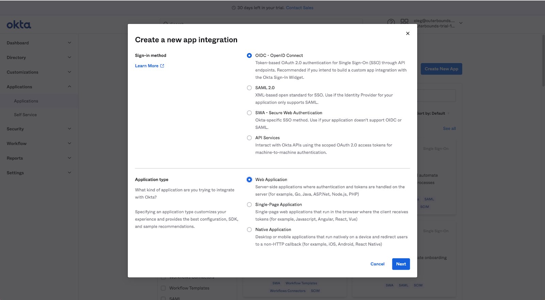545x300 pixels.
Task: Click the Workflow Templates tag on the card
Action: (301, 283)
